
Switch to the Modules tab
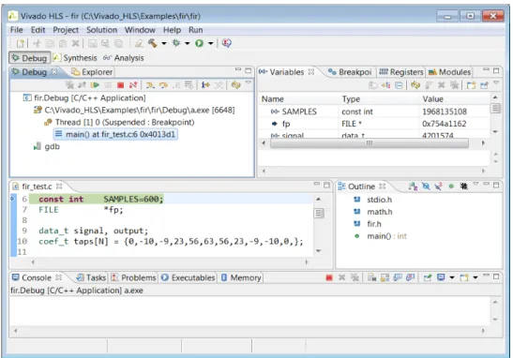(x=449, y=72)
